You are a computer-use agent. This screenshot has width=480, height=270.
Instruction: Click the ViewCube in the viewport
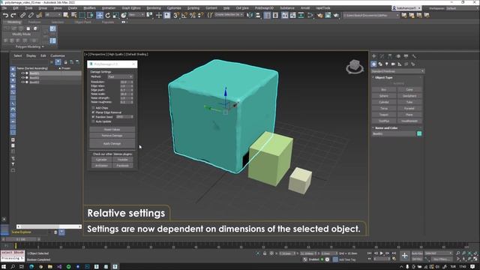pos(355,66)
